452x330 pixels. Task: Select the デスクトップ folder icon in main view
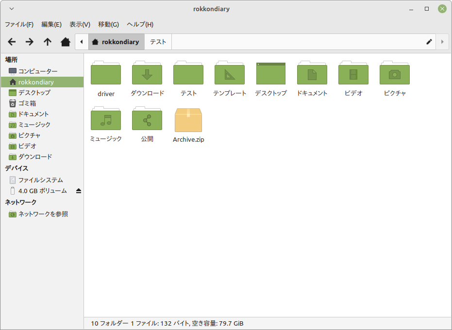pyautogui.click(x=271, y=73)
